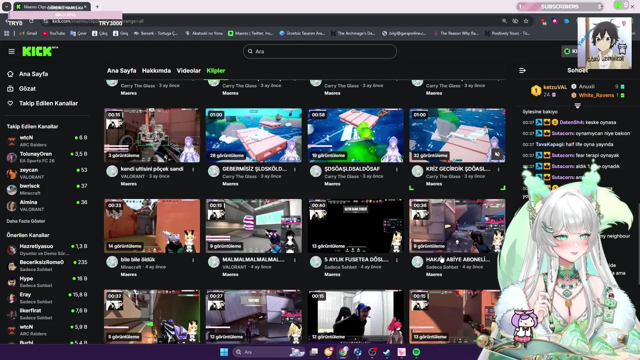Open a new browser tab with the plus icon
The image size is (640, 360).
click(x=97, y=6)
